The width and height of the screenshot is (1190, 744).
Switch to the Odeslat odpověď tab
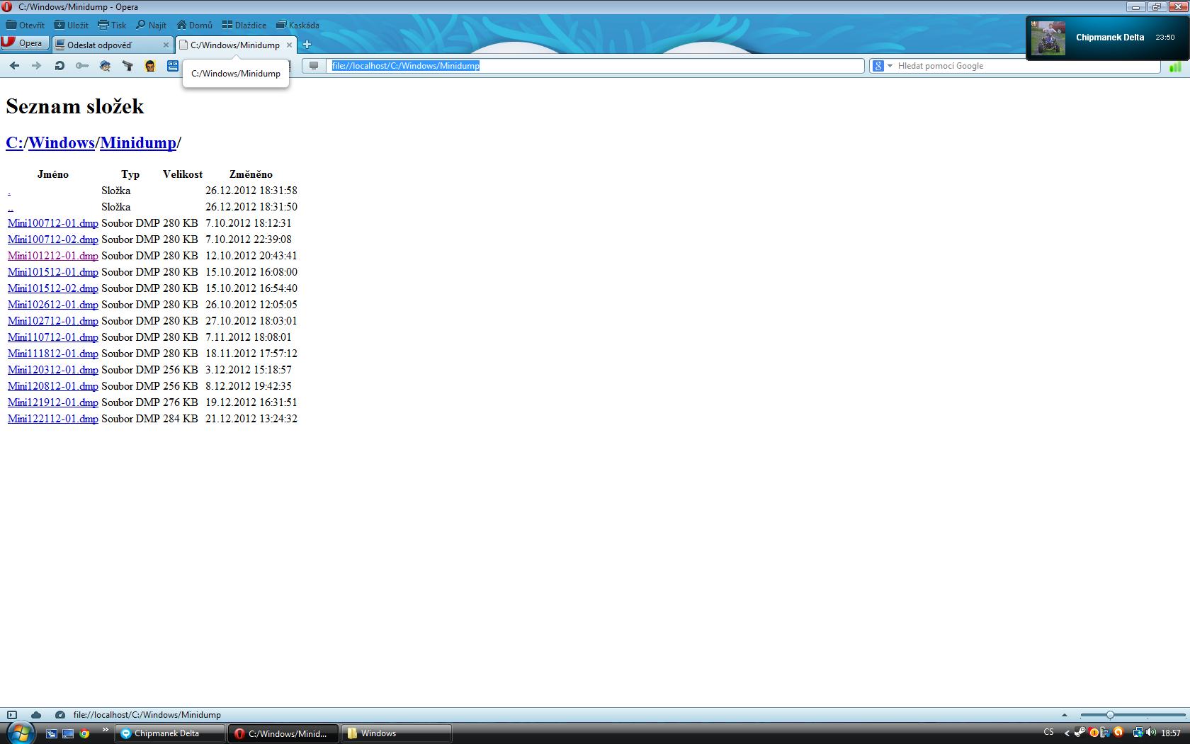click(113, 45)
